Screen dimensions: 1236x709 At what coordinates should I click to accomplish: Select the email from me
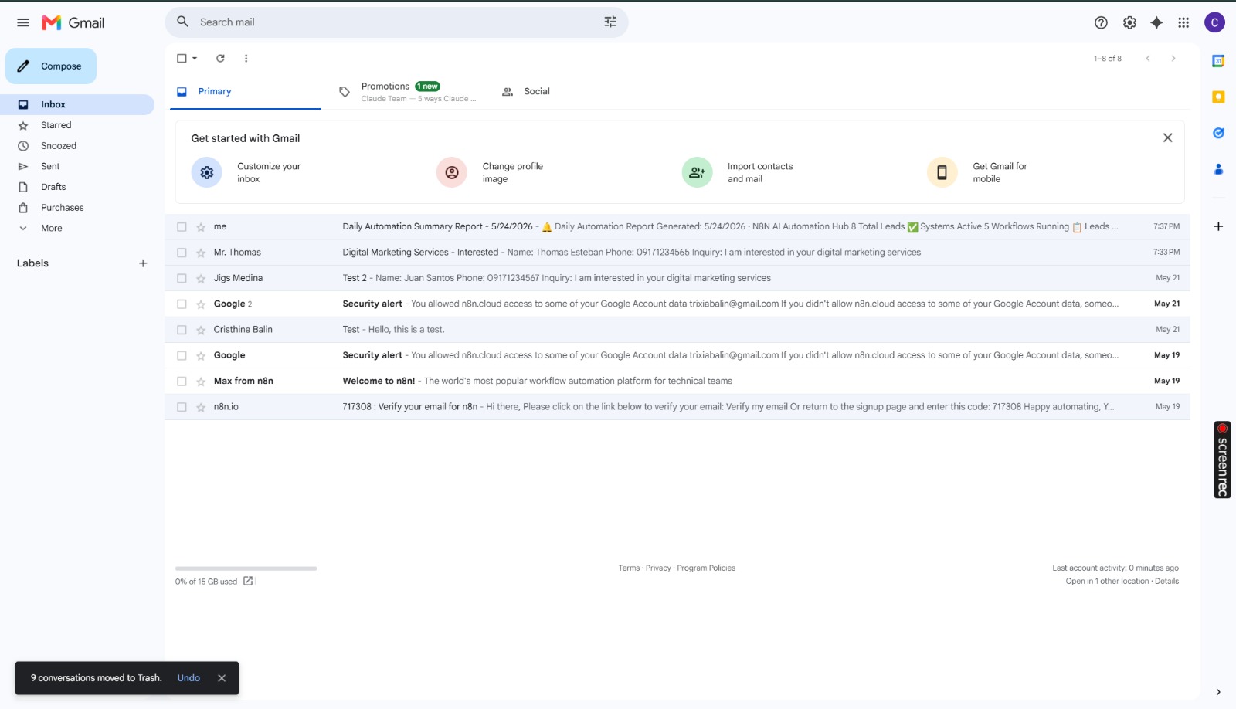click(182, 227)
